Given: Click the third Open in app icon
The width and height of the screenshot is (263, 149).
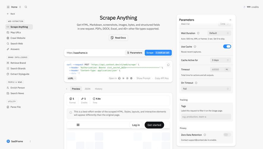Looking at the screenshot, I should pyautogui.click(x=127, y=78).
